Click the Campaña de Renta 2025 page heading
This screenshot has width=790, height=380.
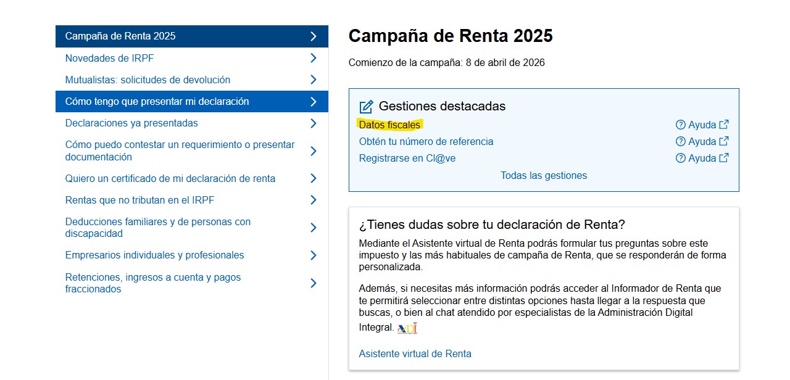[x=451, y=36]
